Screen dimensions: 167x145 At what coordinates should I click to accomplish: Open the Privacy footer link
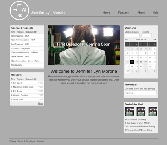(x=13, y=141)
